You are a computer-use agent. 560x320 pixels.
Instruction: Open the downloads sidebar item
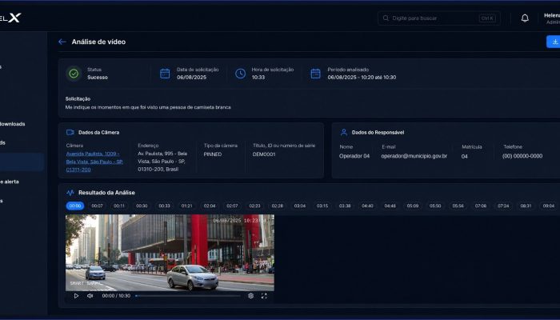[13, 124]
